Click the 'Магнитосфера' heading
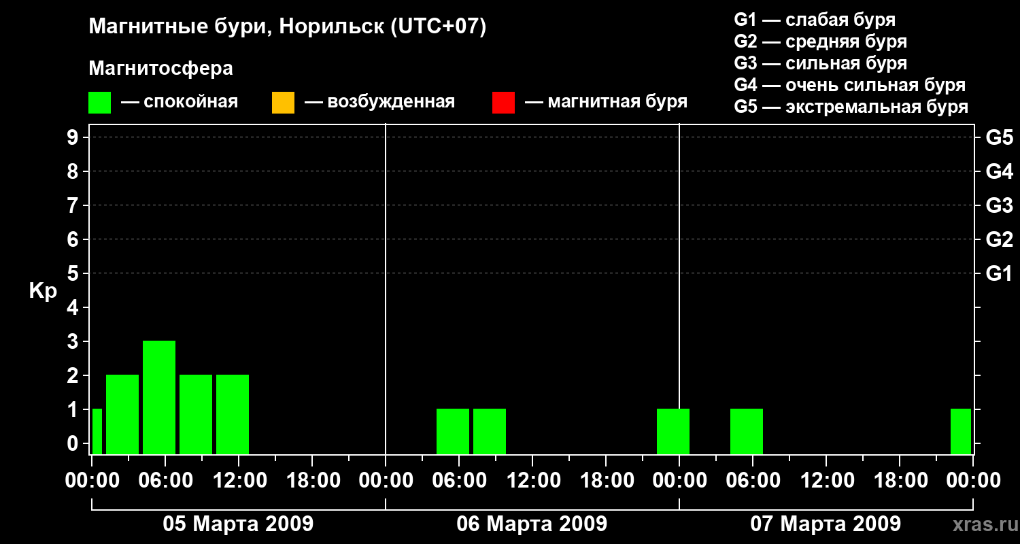The image size is (1020, 544). click(x=160, y=69)
